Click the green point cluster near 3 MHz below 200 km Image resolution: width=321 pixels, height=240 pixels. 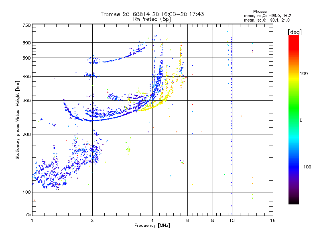[x=128, y=150]
